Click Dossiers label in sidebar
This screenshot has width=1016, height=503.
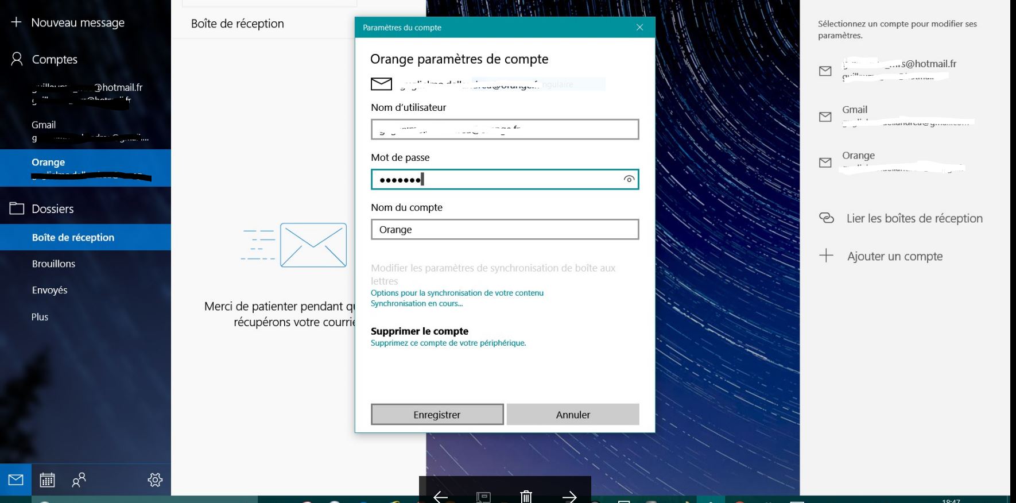tap(53, 208)
